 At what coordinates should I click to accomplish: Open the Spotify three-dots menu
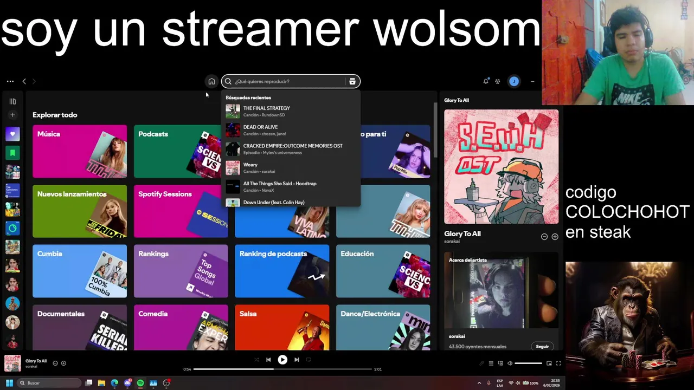pyautogui.click(x=10, y=81)
